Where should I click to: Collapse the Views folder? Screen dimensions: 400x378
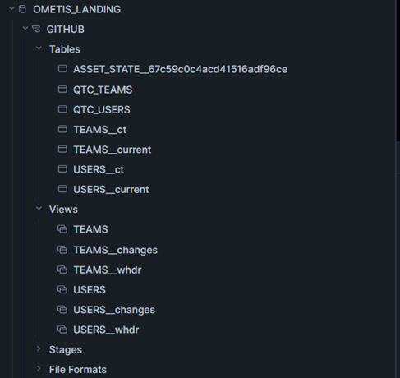[39, 209]
